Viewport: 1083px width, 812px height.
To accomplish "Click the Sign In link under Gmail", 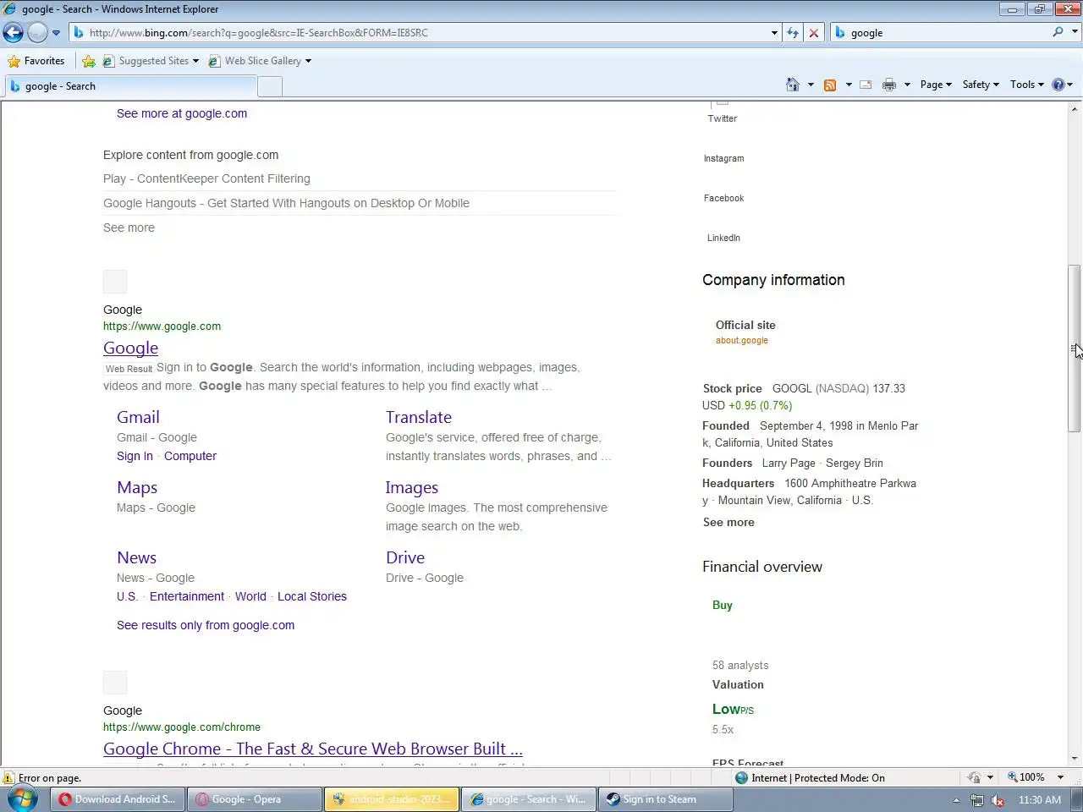I will 135,456.
